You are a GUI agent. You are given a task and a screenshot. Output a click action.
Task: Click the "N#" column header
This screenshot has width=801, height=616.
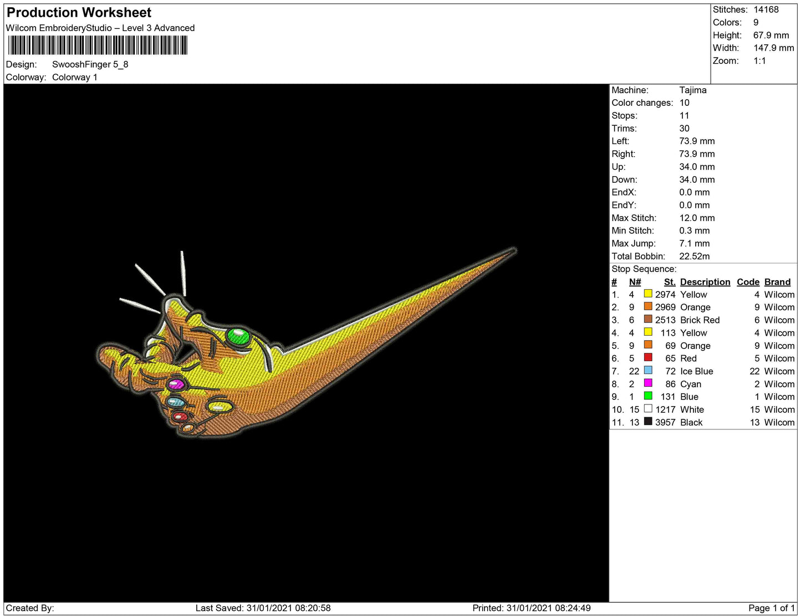click(x=635, y=282)
